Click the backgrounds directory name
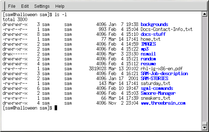The width and height of the screenshot is (209, 132). pyautogui.click(x=154, y=25)
